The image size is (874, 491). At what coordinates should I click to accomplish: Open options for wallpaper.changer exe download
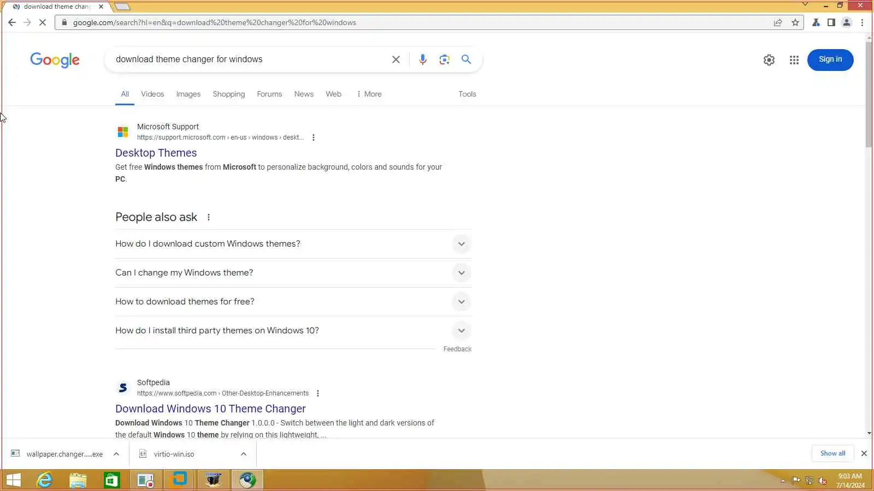(116, 454)
